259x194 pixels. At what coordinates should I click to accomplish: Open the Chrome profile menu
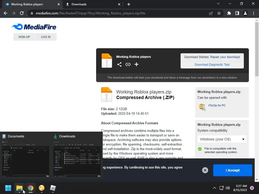click(245, 13)
